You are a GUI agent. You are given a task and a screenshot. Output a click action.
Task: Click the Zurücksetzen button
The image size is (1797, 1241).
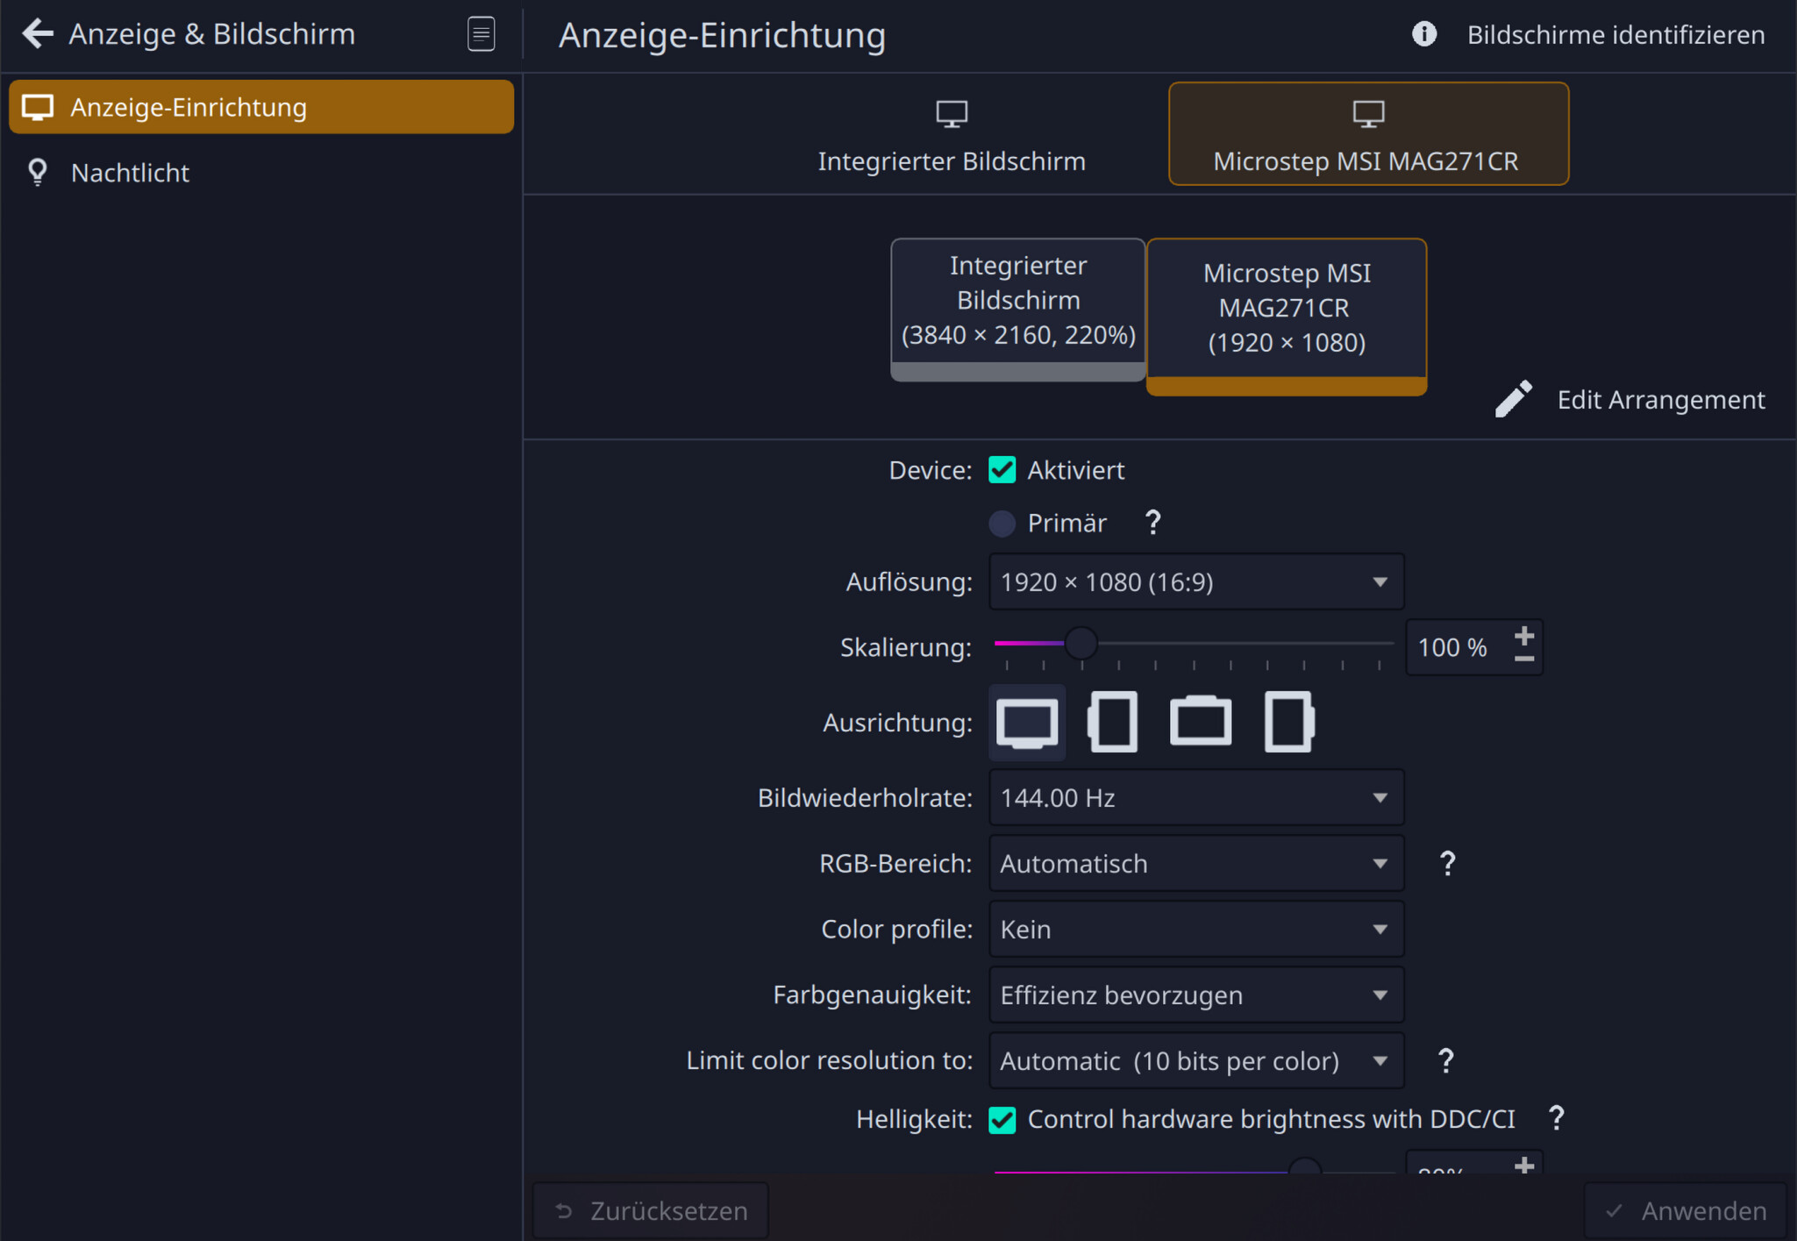(x=651, y=1210)
